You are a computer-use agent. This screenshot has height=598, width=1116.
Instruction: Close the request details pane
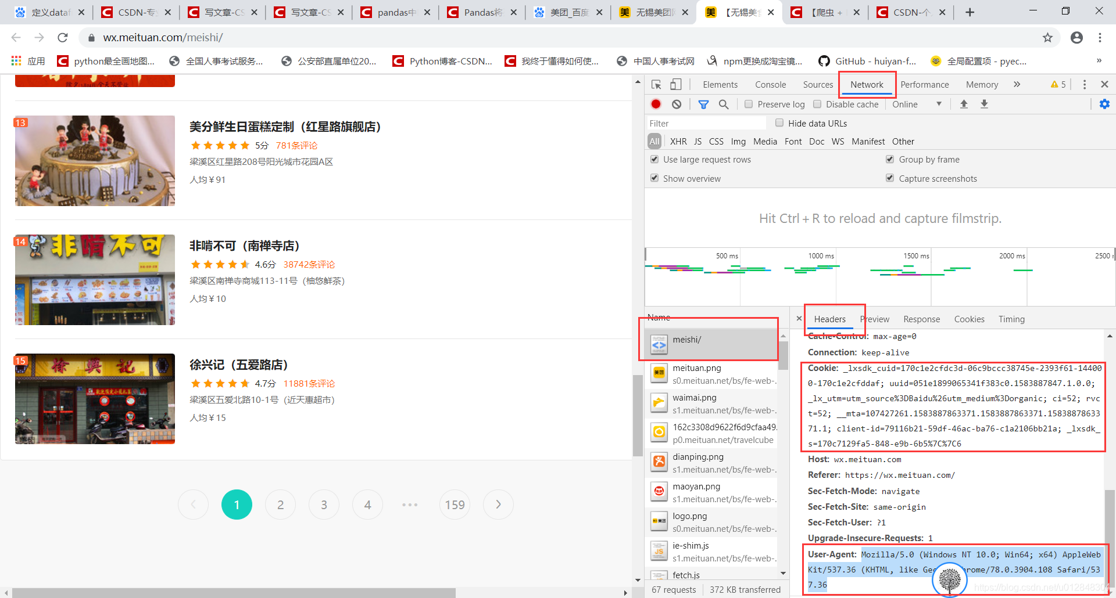click(799, 318)
